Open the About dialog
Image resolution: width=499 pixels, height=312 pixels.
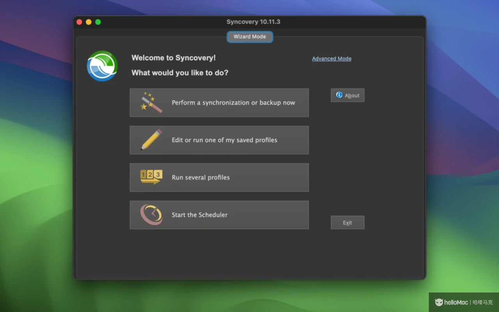tap(348, 95)
